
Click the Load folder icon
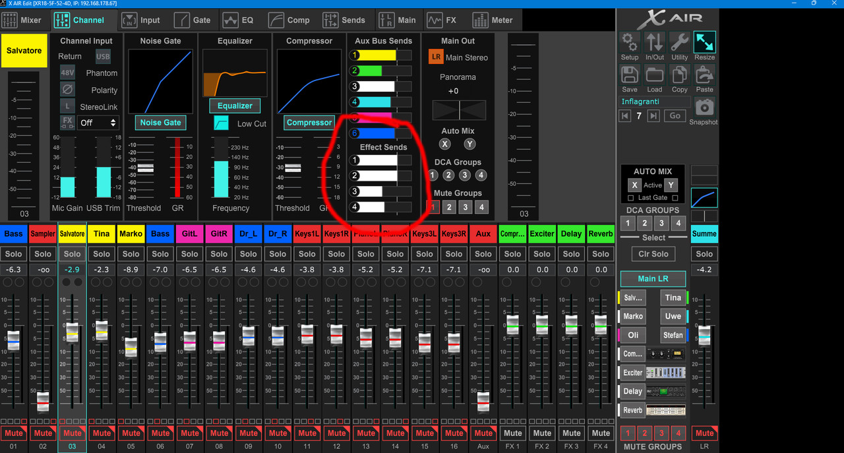pos(655,74)
